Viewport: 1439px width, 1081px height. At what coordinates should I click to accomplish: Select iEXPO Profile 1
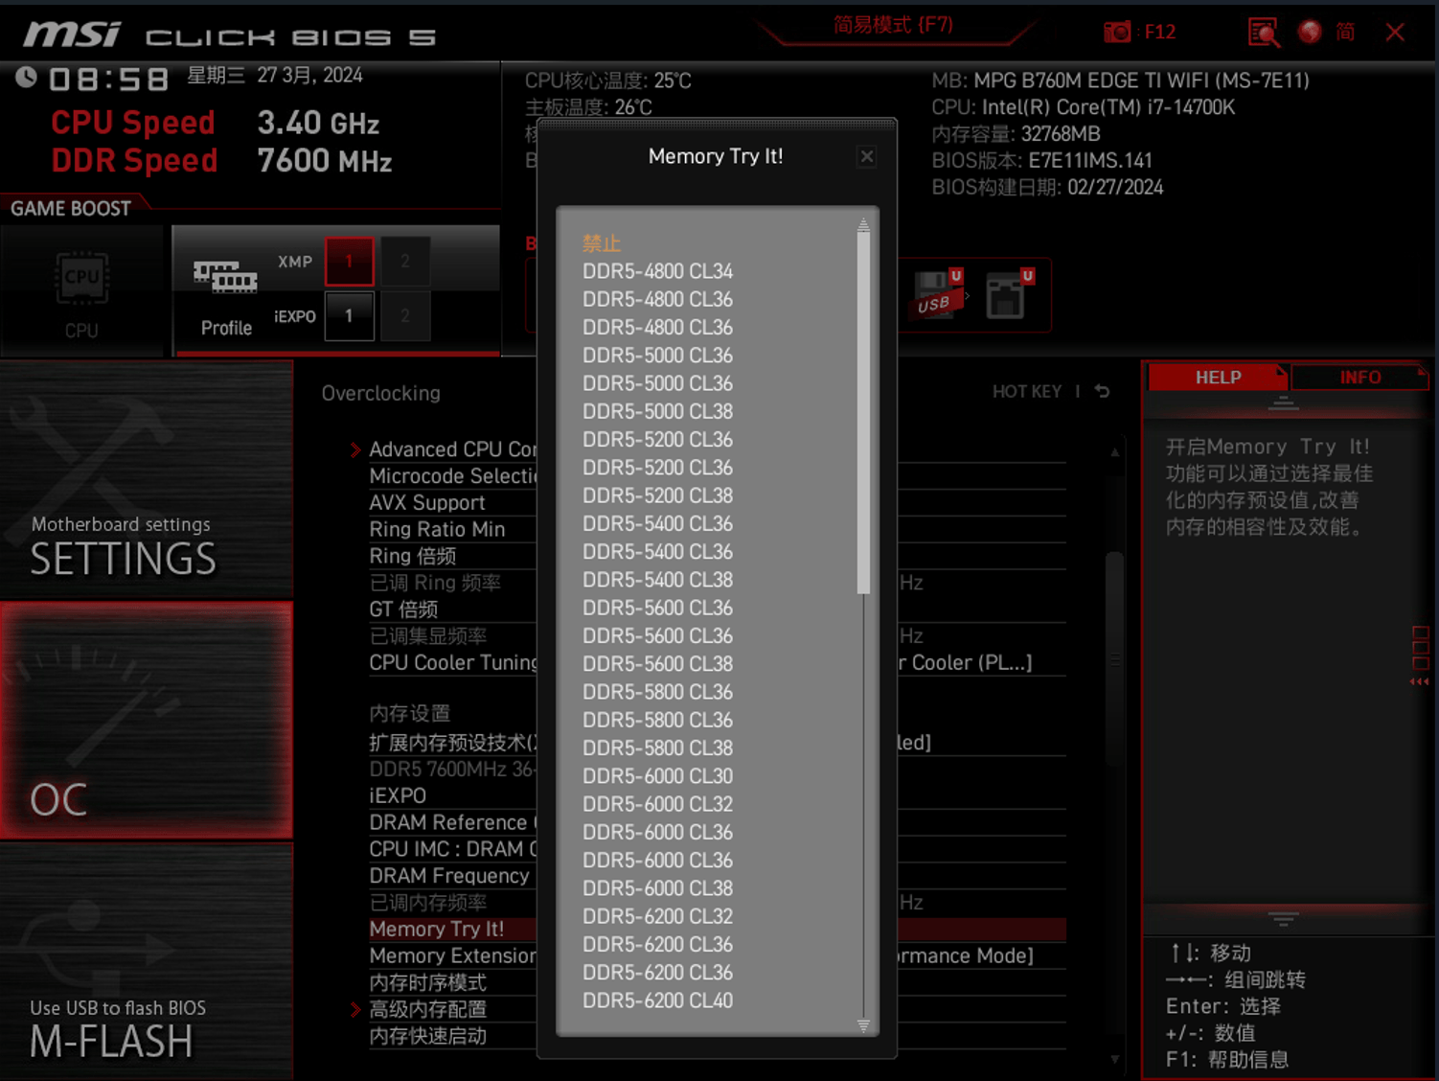point(350,316)
